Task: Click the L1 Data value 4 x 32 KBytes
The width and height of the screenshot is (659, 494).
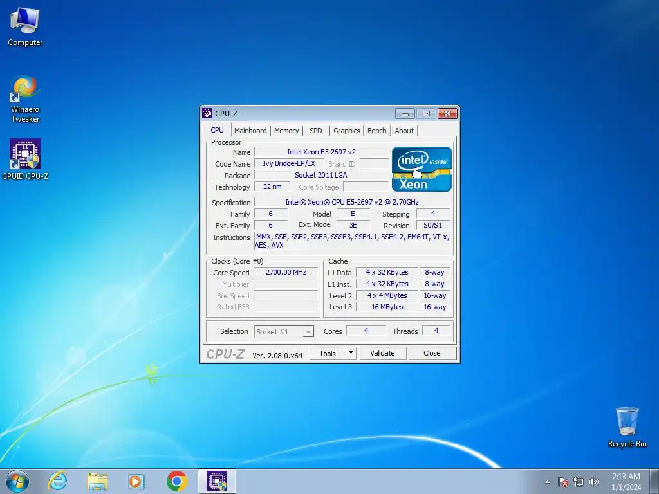Action: point(387,272)
